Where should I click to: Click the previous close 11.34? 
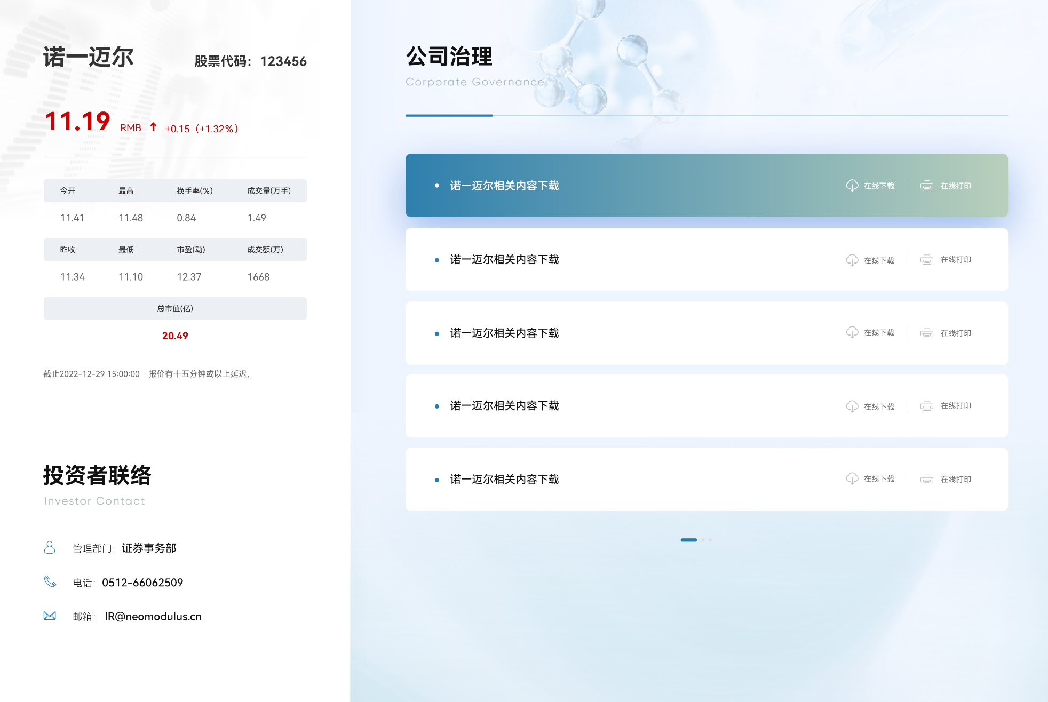click(x=72, y=277)
